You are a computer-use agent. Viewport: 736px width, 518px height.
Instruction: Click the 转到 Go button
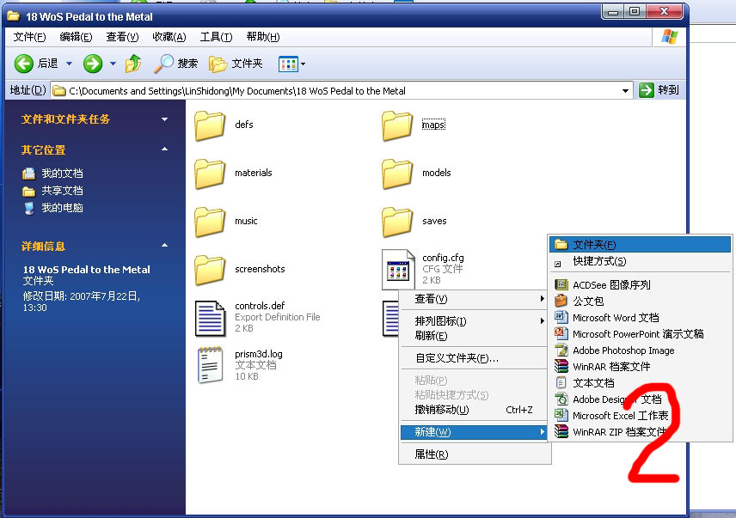pyautogui.click(x=659, y=90)
